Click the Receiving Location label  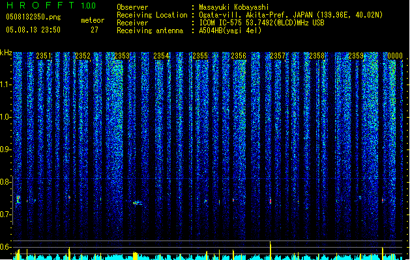[152, 15]
